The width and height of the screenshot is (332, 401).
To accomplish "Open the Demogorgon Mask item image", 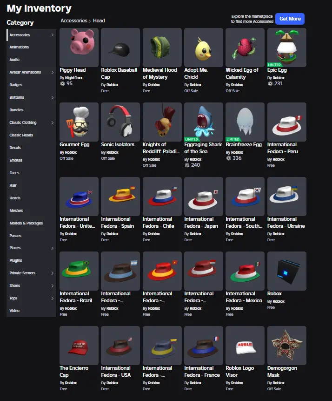I will coord(287,346).
